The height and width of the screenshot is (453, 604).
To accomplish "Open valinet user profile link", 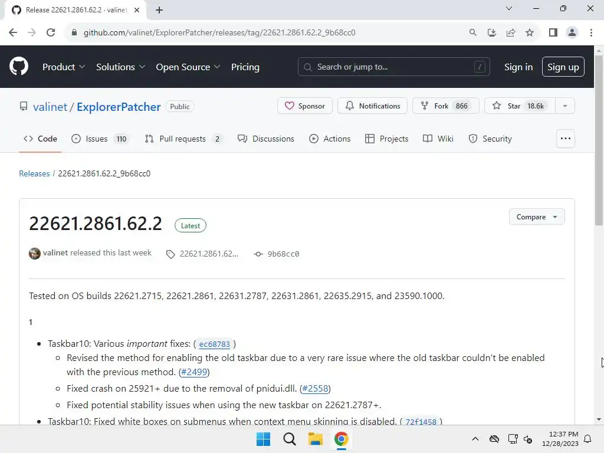I will coord(50,107).
